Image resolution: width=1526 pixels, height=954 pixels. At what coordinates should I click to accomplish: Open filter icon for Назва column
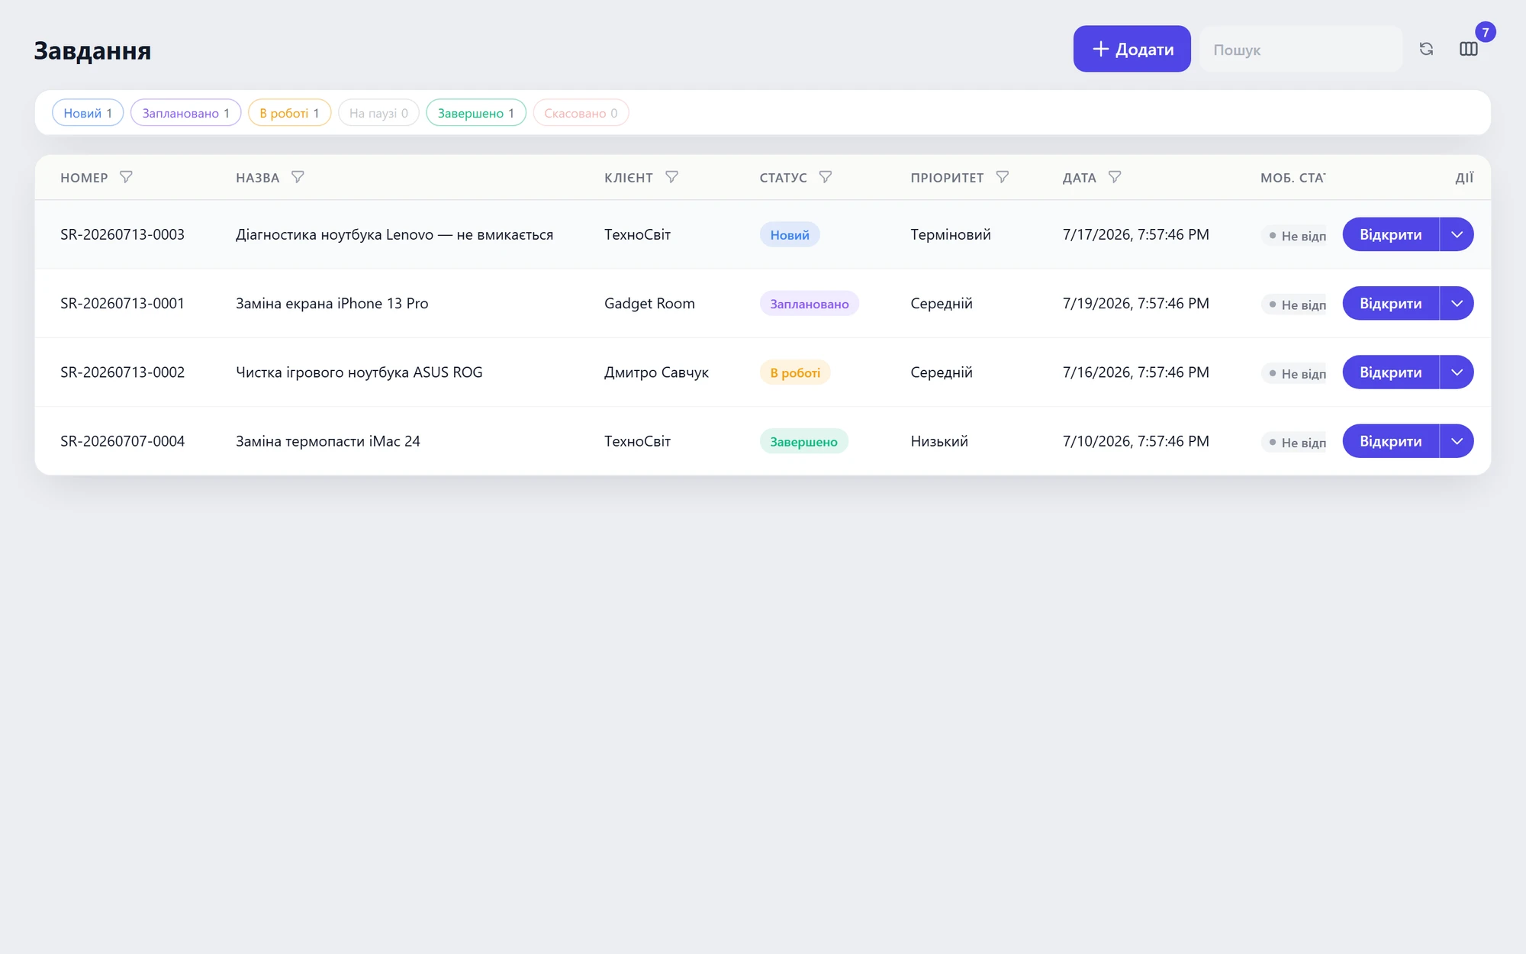pyautogui.click(x=298, y=177)
